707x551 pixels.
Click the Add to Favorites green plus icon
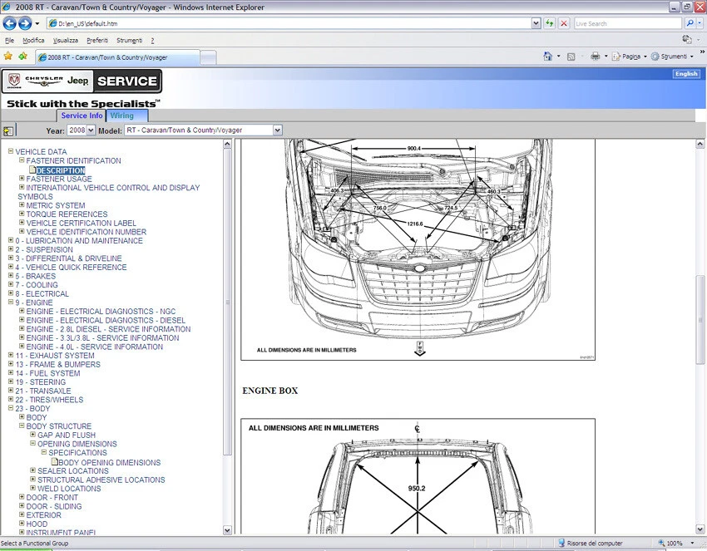point(23,56)
